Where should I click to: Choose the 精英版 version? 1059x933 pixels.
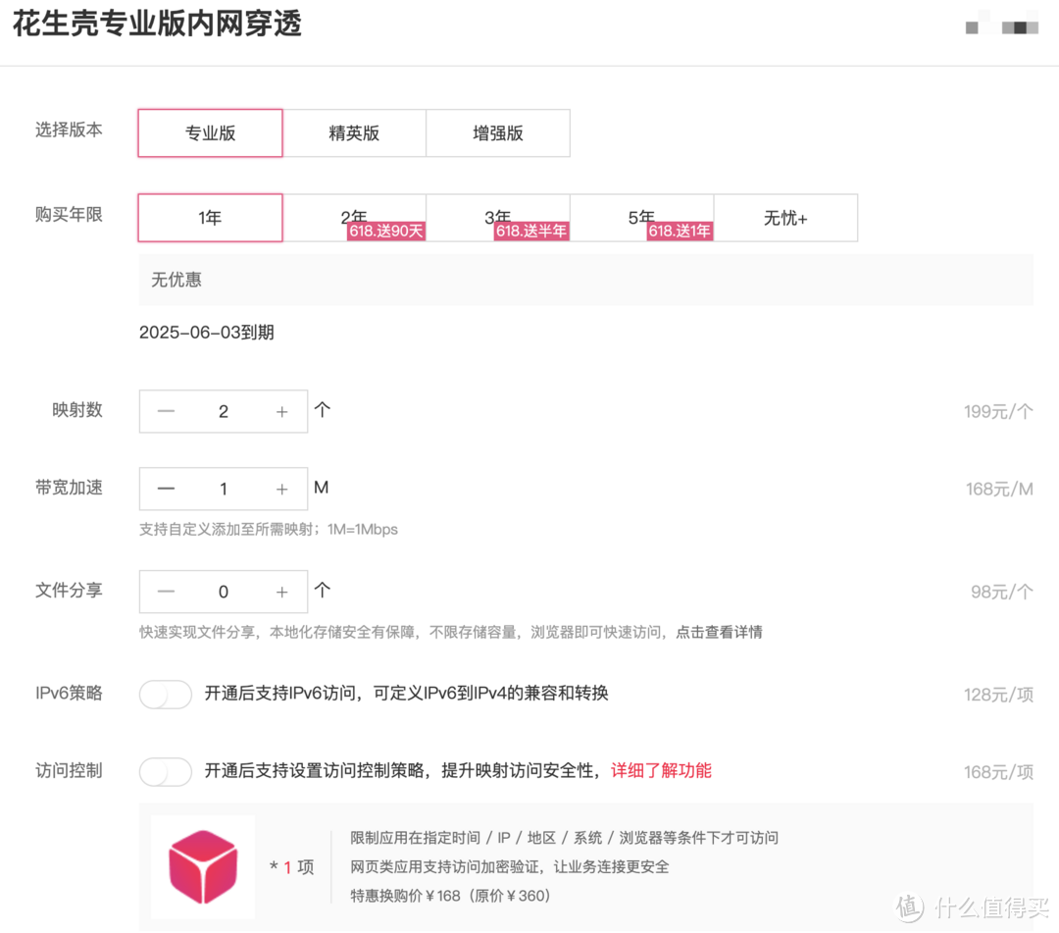354,133
